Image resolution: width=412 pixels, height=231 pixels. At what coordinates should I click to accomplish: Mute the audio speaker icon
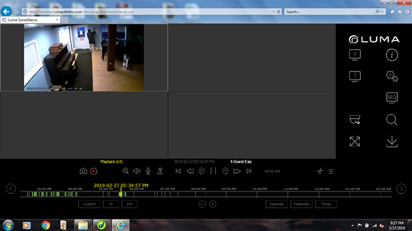click(137, 171)
